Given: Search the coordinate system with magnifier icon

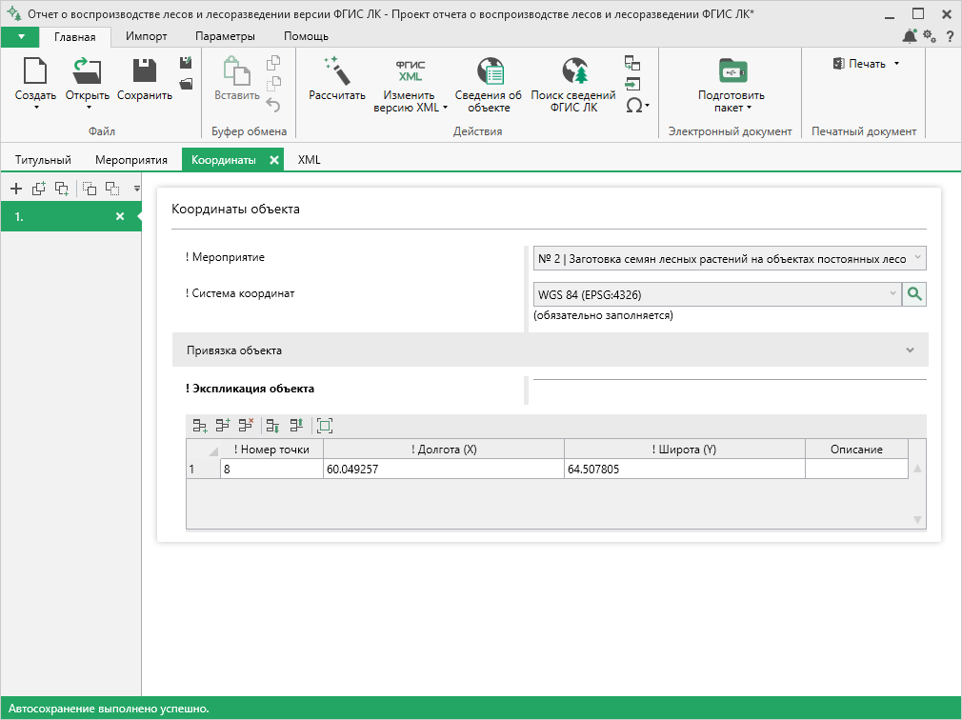Looking at the screenshot, I should (x=914, y=294).
